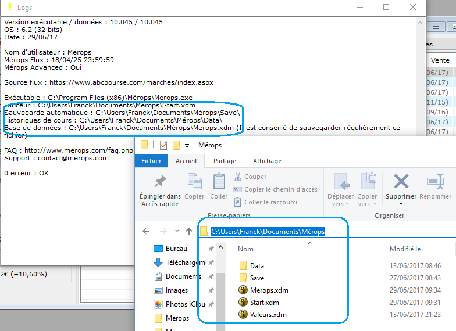Click the back arrow in Explorer navigation
This screenshot has height=331, width=456.
146,231
